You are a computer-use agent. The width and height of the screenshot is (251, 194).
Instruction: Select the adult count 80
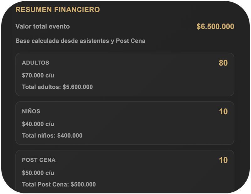point(223,63)
